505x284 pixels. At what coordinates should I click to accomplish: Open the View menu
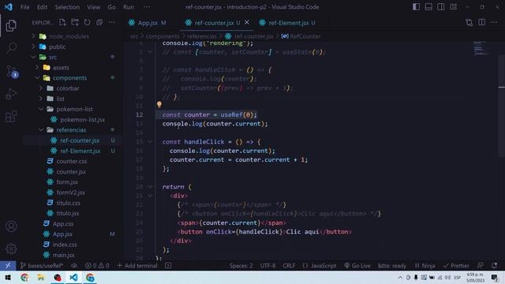[x=93, y=7]
